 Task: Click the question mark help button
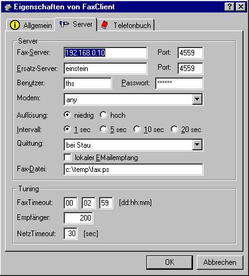[230, 7]
